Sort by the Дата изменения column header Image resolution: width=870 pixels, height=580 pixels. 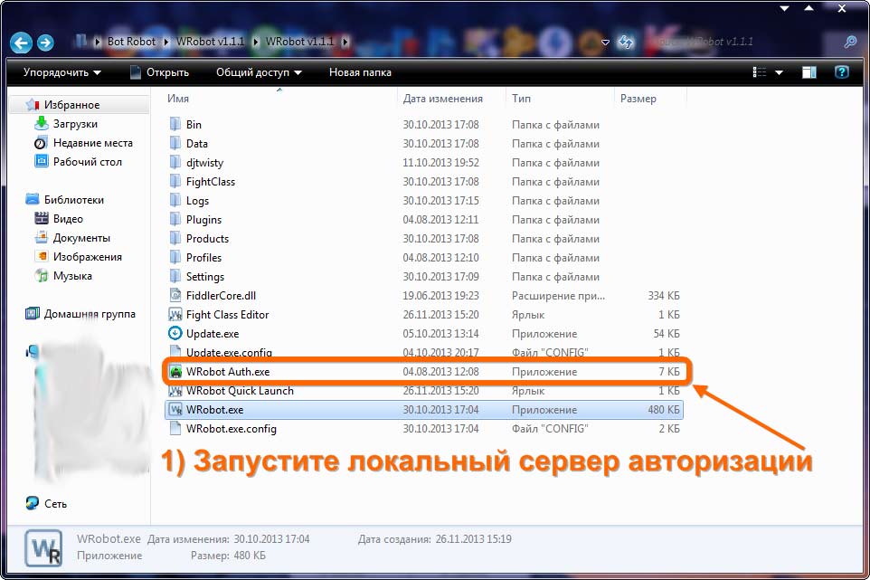tap(443, 99)
